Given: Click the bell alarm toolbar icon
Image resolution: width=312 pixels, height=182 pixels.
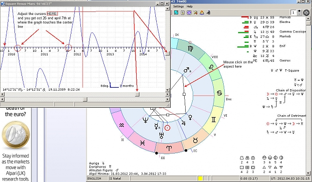Looking at the screenshot, I should (202, 12).
